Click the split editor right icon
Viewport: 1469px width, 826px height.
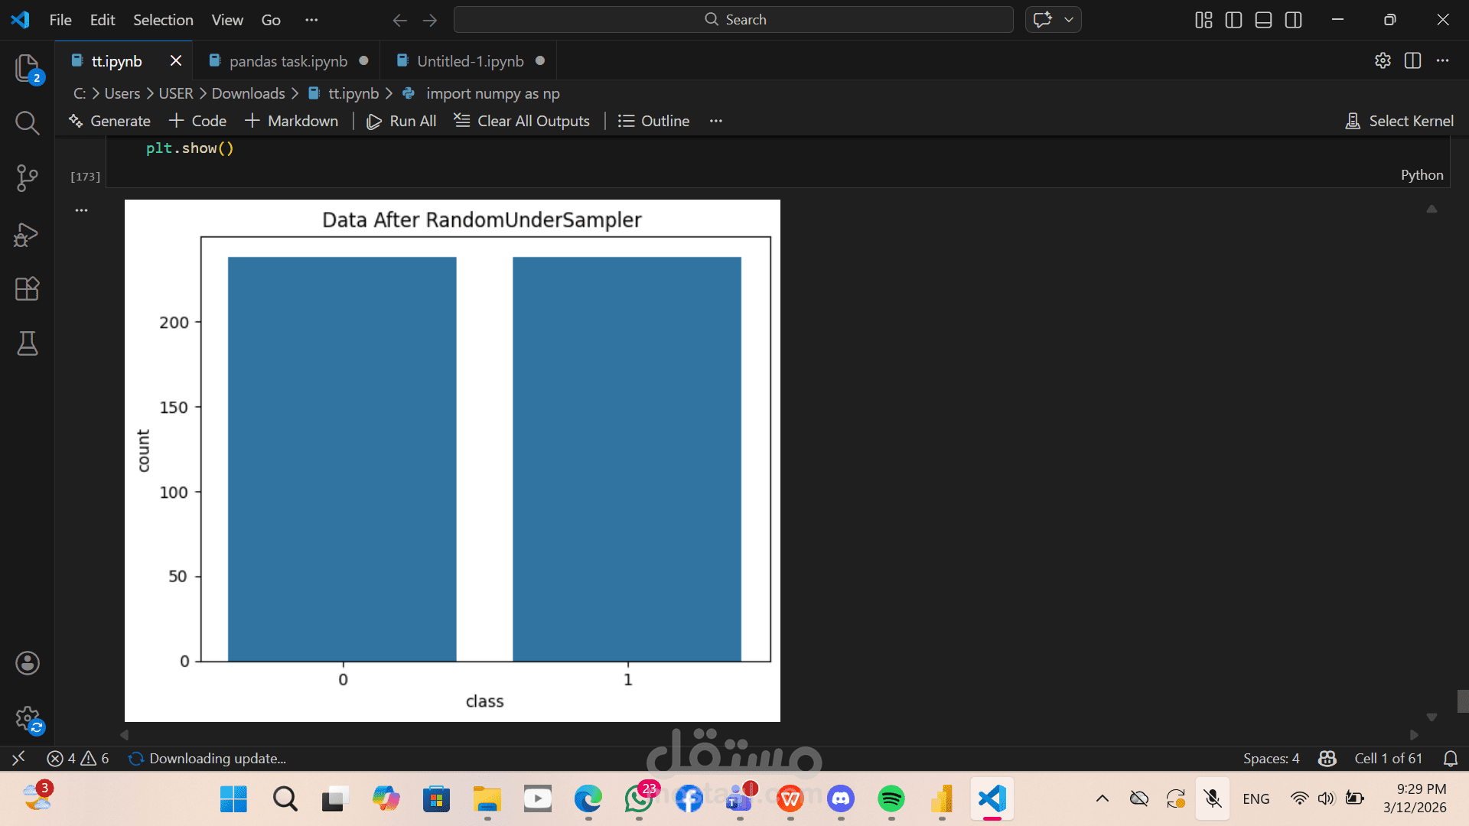pyautogui.click(x=1412, y=60)
